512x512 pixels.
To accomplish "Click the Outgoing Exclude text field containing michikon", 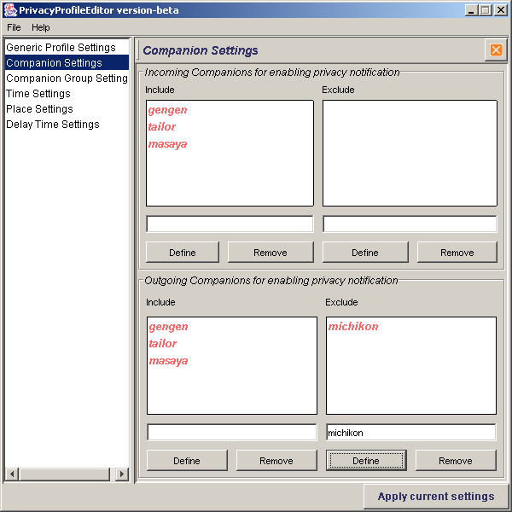I will (x=410, y=433).
